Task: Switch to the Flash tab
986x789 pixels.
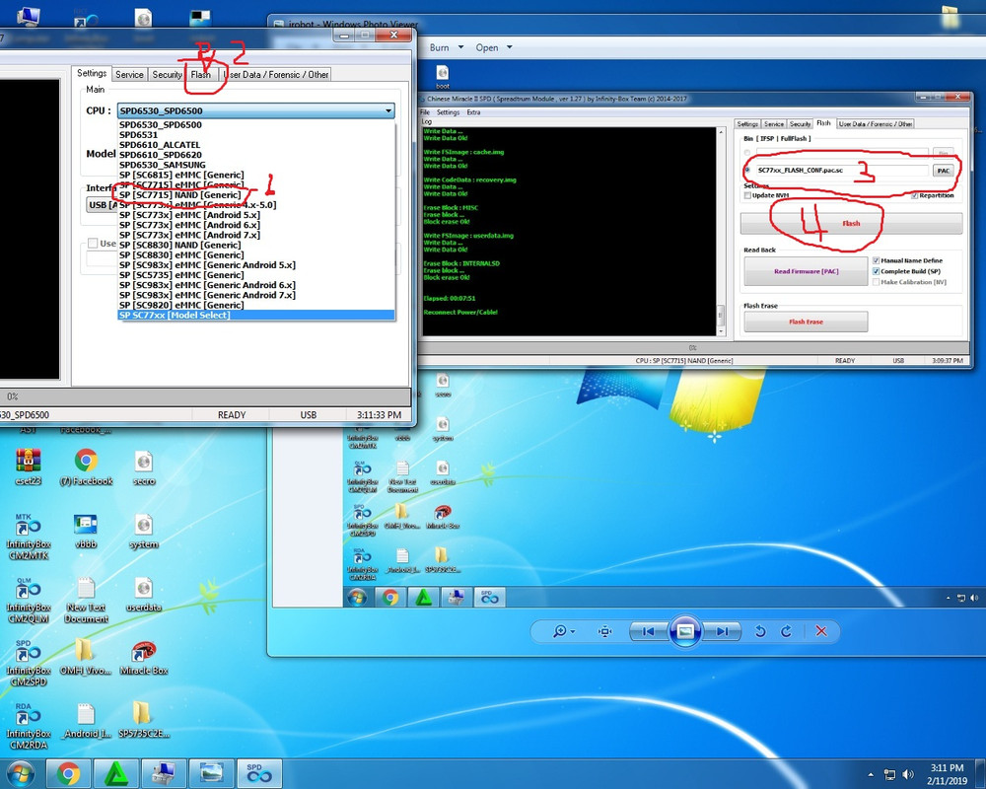Action: [x=200, y=74]
